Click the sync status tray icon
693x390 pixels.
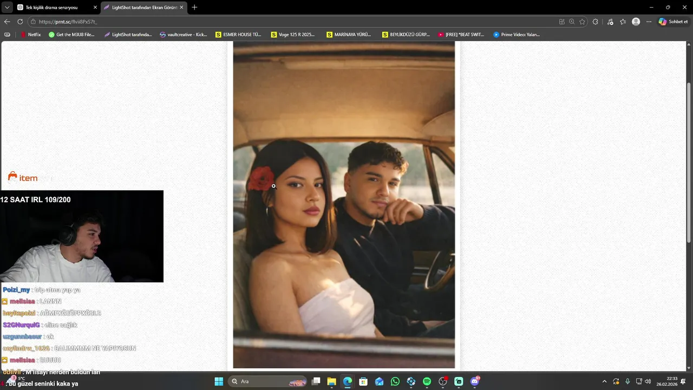(616, 381)
